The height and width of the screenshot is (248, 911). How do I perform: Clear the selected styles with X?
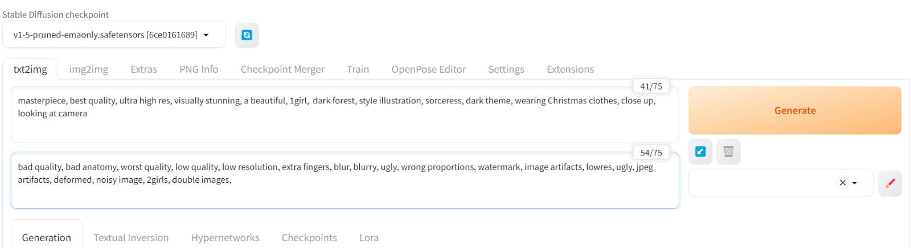pos(843,183)
